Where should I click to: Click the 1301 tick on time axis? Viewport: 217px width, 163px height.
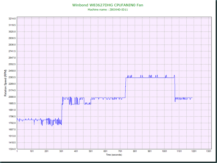pos(209,151)
